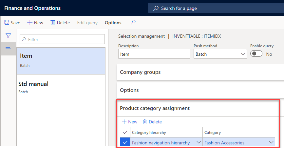Open the filter funnel pane icon
This screenshot has height=148, width=284.
(8, 36)
